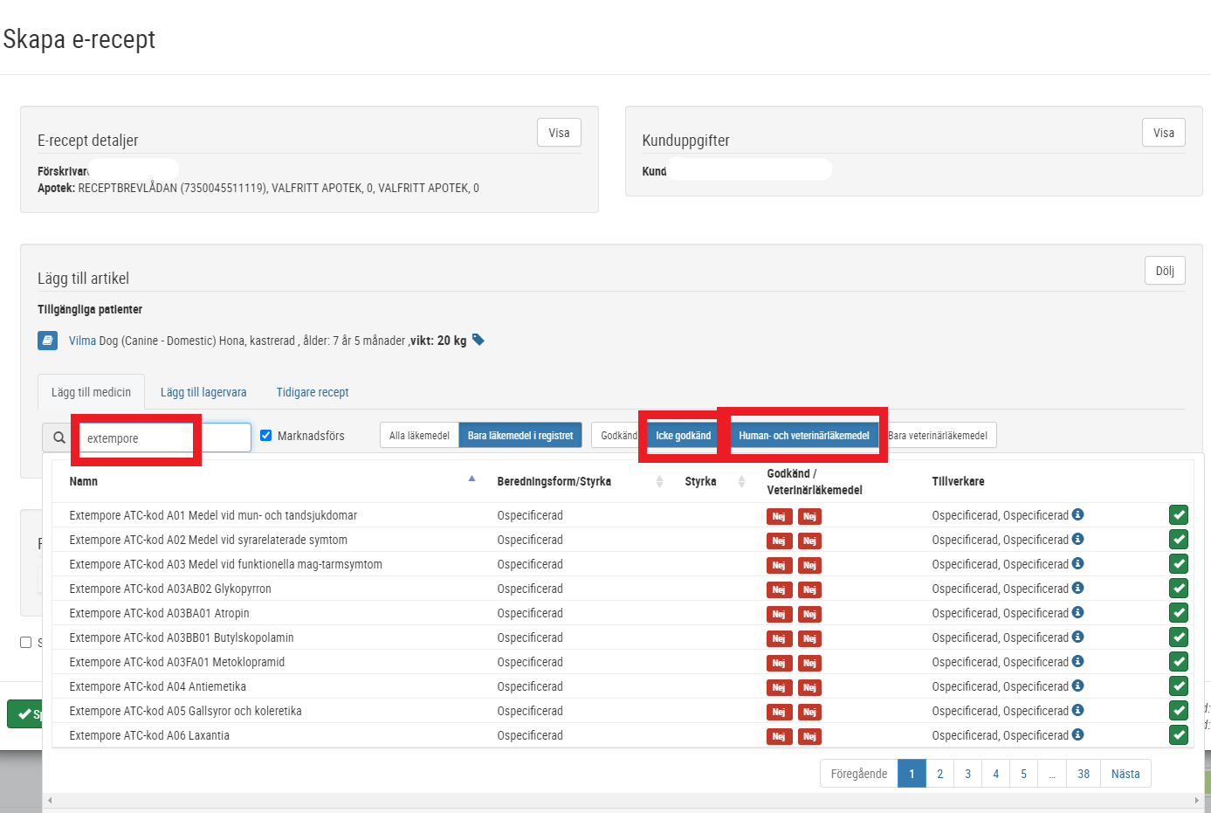Open manufacturer info icon for Atropin row
The height and width of the screenshot is (813, 1211).
click(x=1078, y=612)
